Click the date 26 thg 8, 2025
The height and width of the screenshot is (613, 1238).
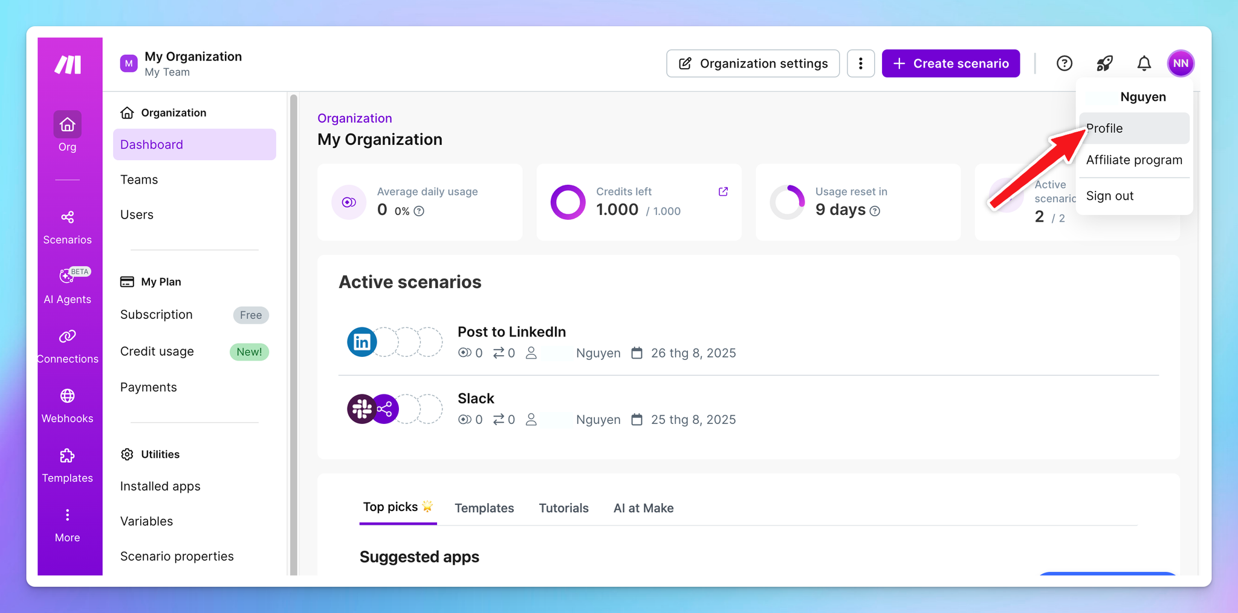coord(693,353)
